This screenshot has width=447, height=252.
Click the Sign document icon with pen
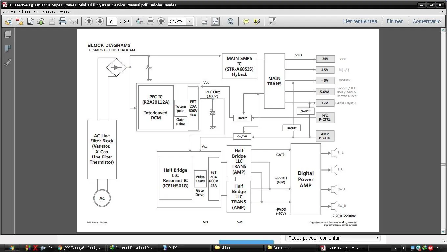[x=31, y=21]
